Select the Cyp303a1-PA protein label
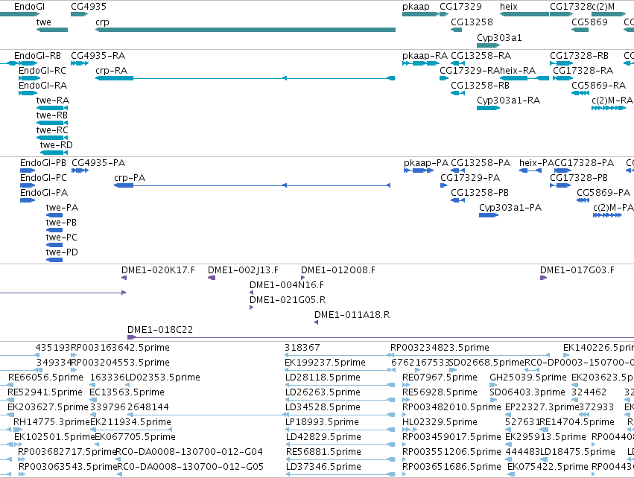Viewport: 634px width, 478px height. (510, 208)
